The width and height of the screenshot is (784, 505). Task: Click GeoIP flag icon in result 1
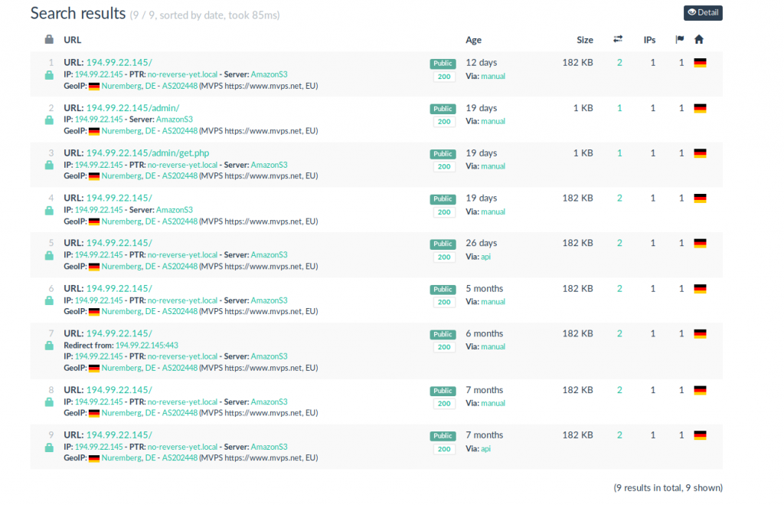pos(94,86)
